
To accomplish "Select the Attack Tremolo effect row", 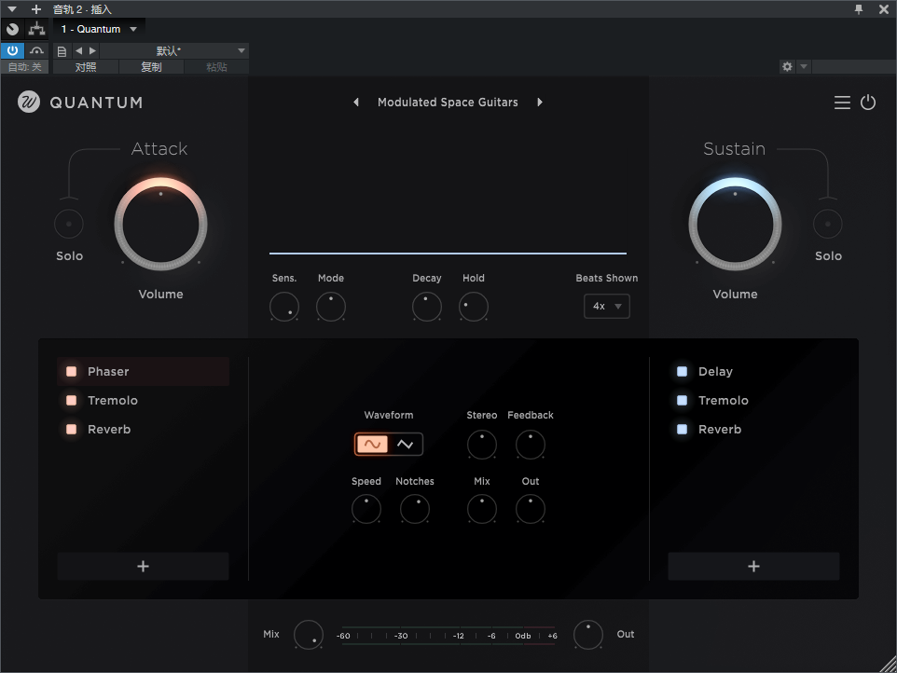I will [143, 400].
